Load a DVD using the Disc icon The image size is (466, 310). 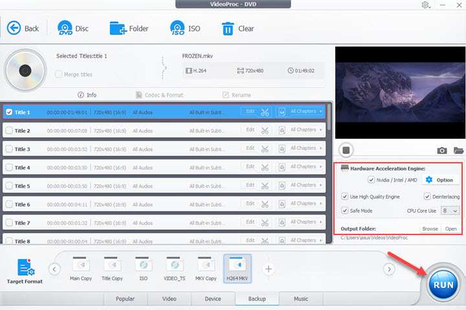point(65,28)
